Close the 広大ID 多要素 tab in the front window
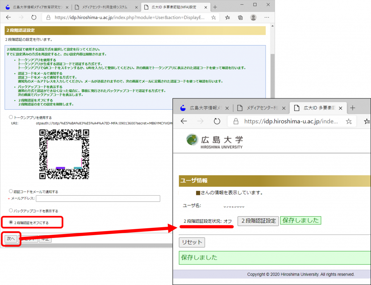 point(341,108)
